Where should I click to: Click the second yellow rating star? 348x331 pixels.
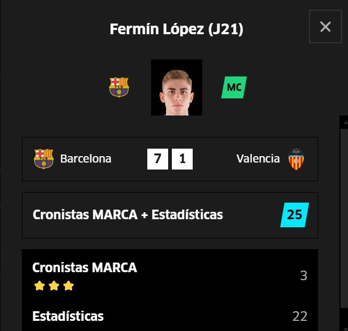tap(54, 286)
